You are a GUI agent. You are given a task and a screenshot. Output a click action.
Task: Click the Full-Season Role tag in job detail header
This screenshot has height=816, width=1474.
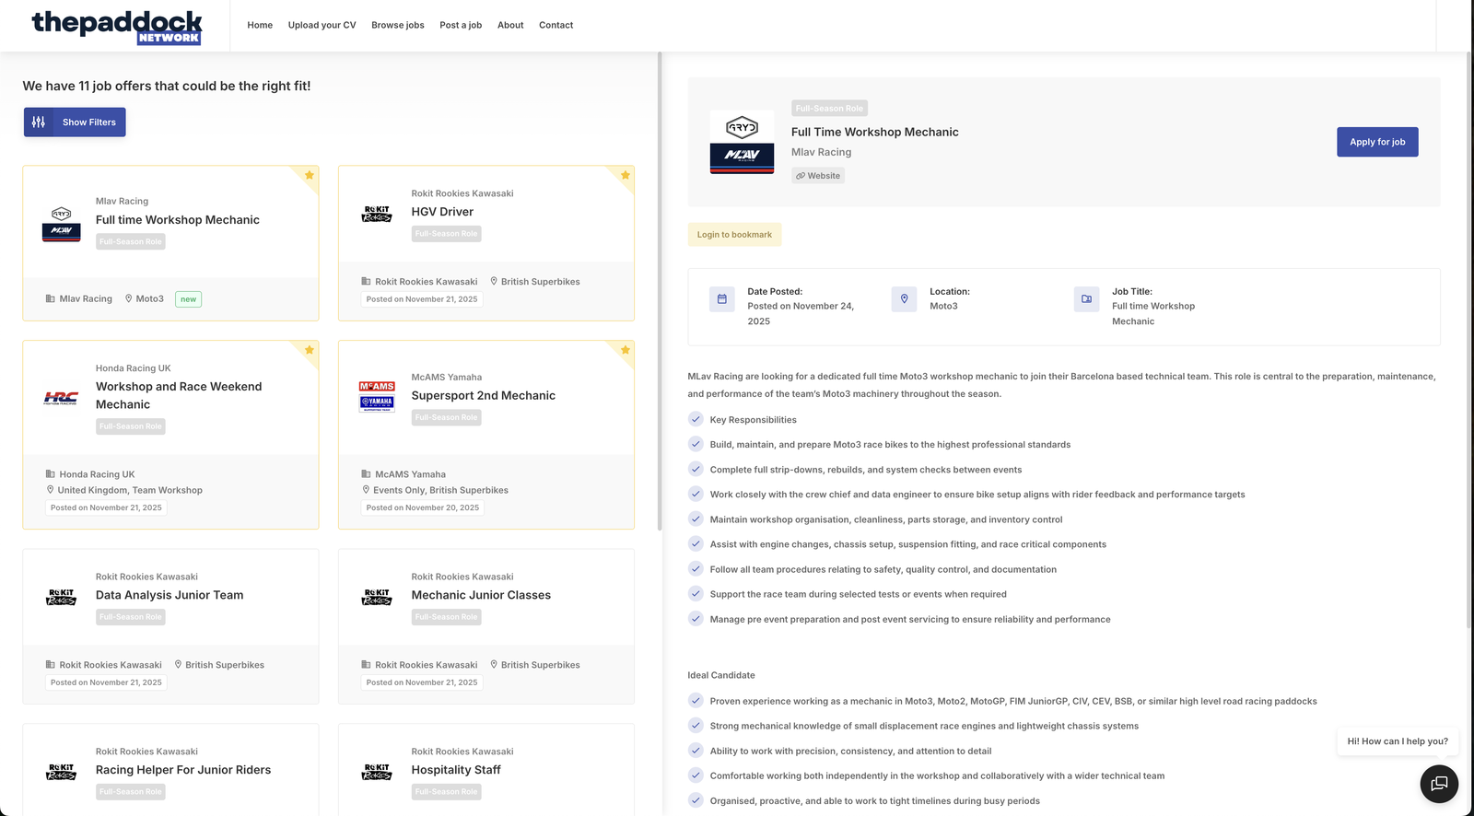(x=829, y=108)
